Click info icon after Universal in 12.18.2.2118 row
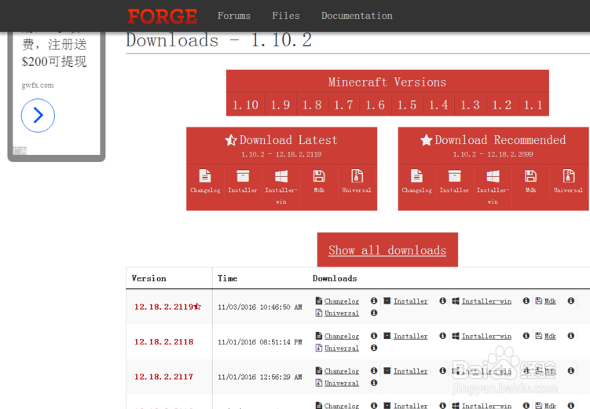 [374, 348]
